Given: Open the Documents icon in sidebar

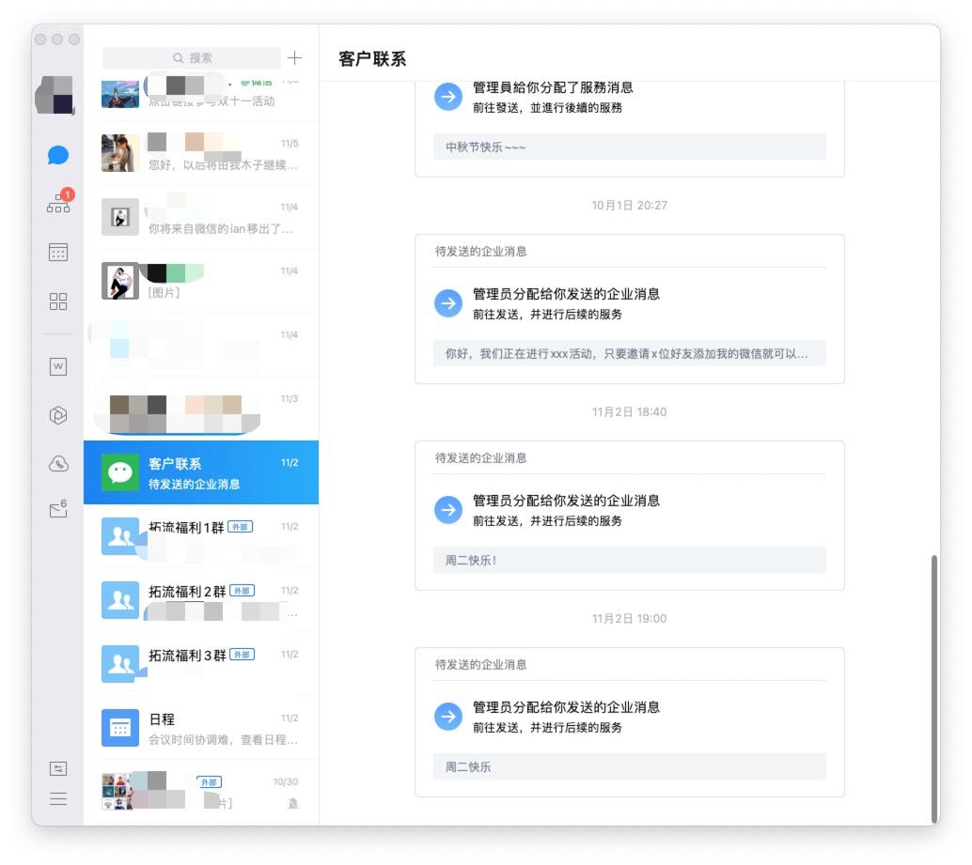Looking at the screenshot, I should (57, 366).
